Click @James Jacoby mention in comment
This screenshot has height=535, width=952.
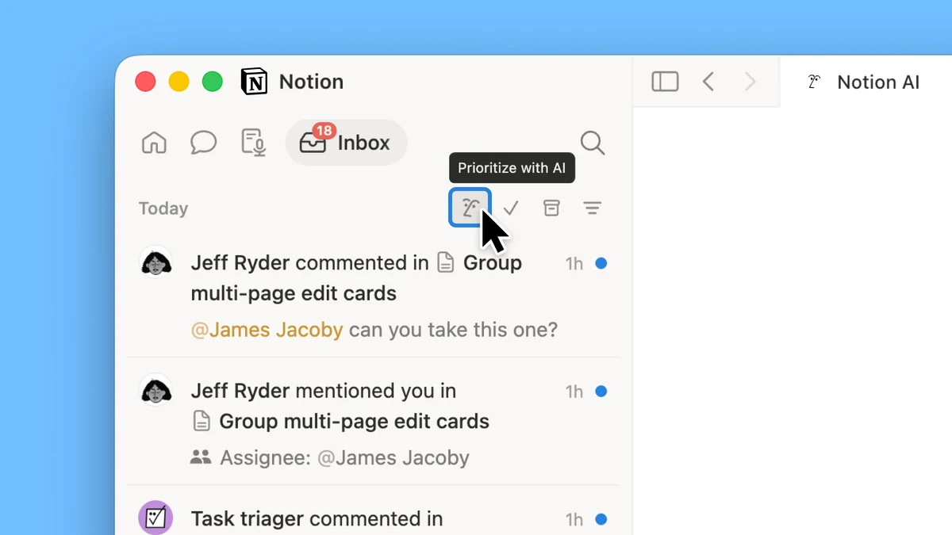point(267,330)
